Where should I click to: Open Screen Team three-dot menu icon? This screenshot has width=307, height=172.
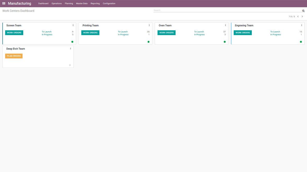pos(73,25)
